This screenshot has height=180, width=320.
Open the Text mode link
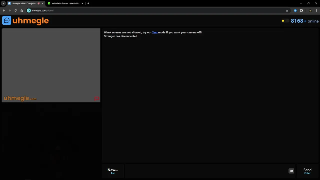tap(155, 32)
